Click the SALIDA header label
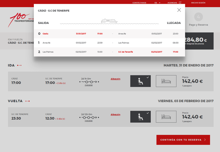 click(x=43, y=23)
